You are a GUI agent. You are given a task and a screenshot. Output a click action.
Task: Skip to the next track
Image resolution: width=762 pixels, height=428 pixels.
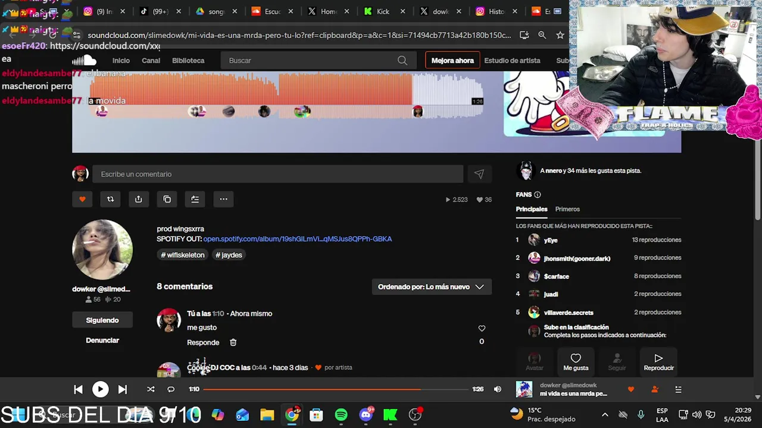click(x=122, y=389)
